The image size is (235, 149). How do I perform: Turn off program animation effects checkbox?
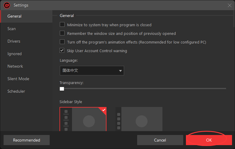point(62,42)
